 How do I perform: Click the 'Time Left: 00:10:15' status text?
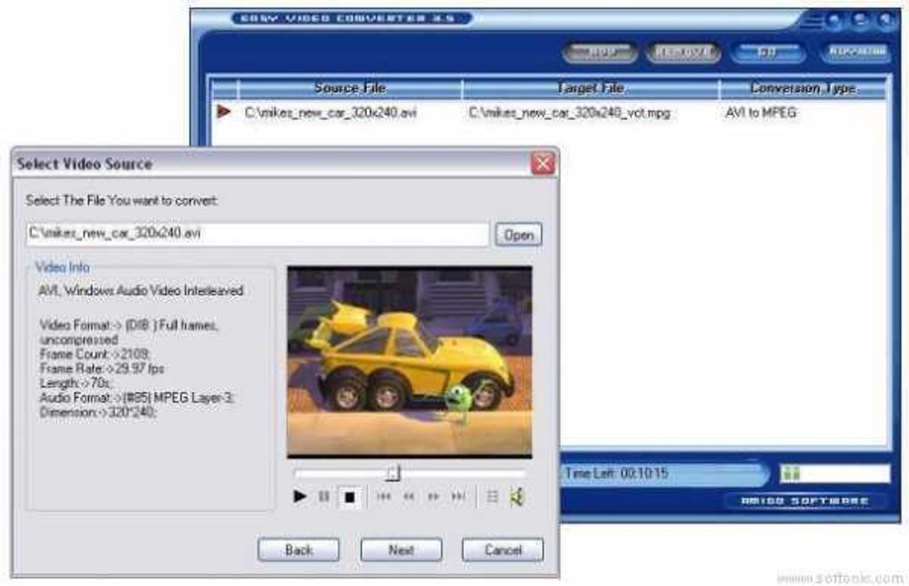(617, 474)
